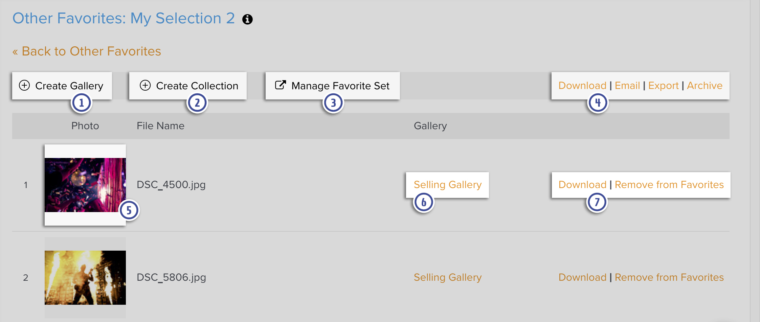Go back to Other Favorites

tap(87, 51)
